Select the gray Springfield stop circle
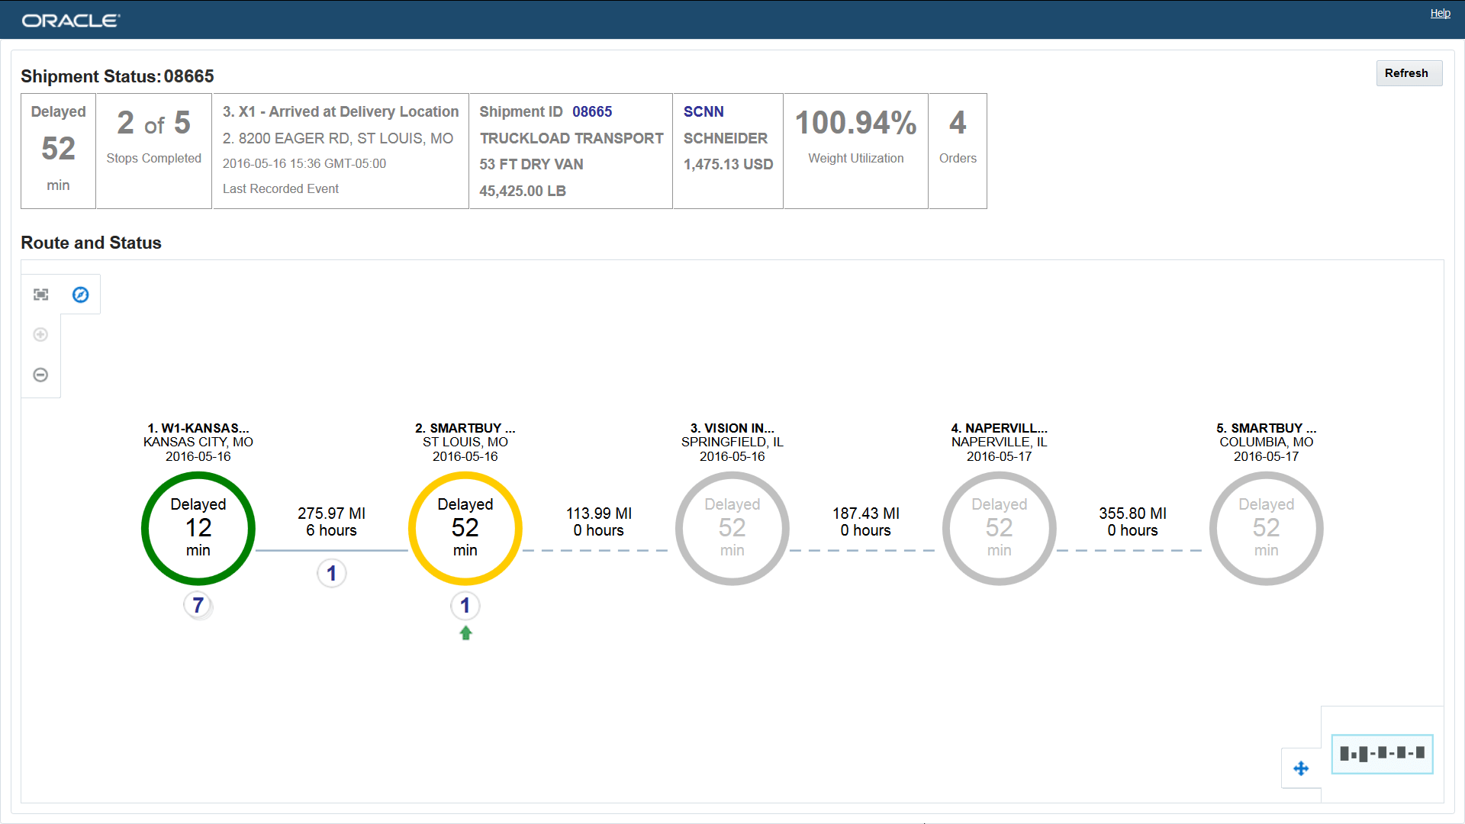The image size is (1465, 824). [732, 528]
